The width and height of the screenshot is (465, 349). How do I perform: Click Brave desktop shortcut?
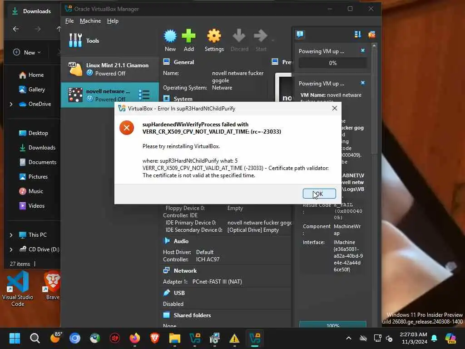pyautogui.click(x=53, y=285)
